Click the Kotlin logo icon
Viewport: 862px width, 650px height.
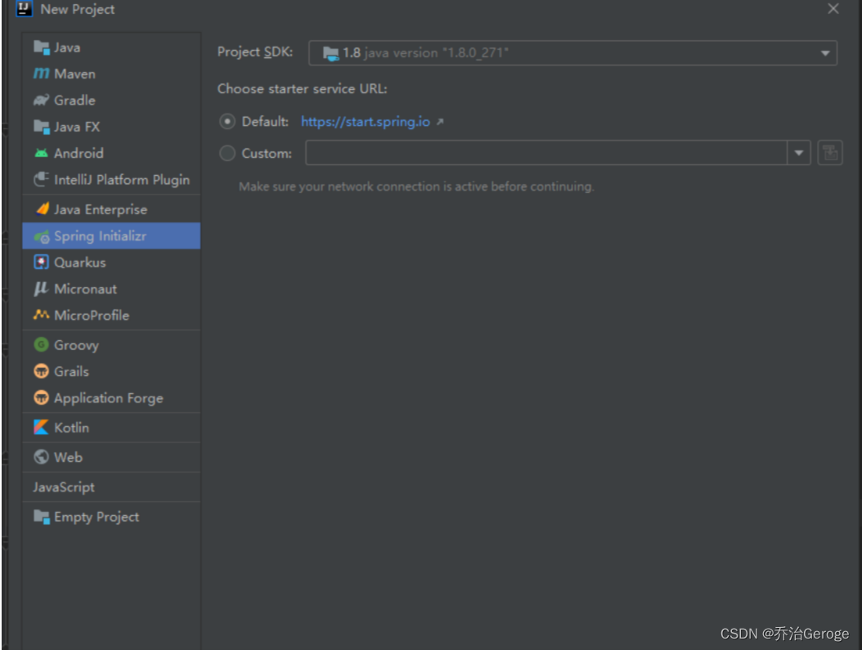tap(41, 427)
